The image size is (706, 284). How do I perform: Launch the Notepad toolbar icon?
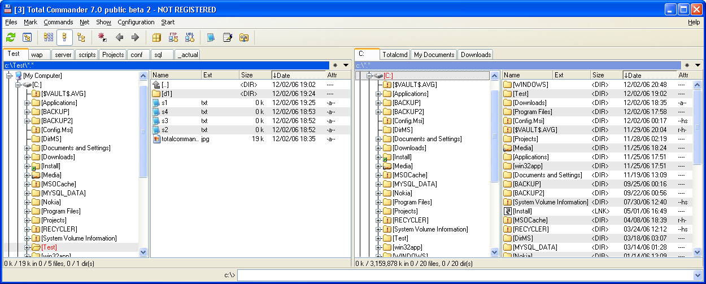tap(228, 38)
